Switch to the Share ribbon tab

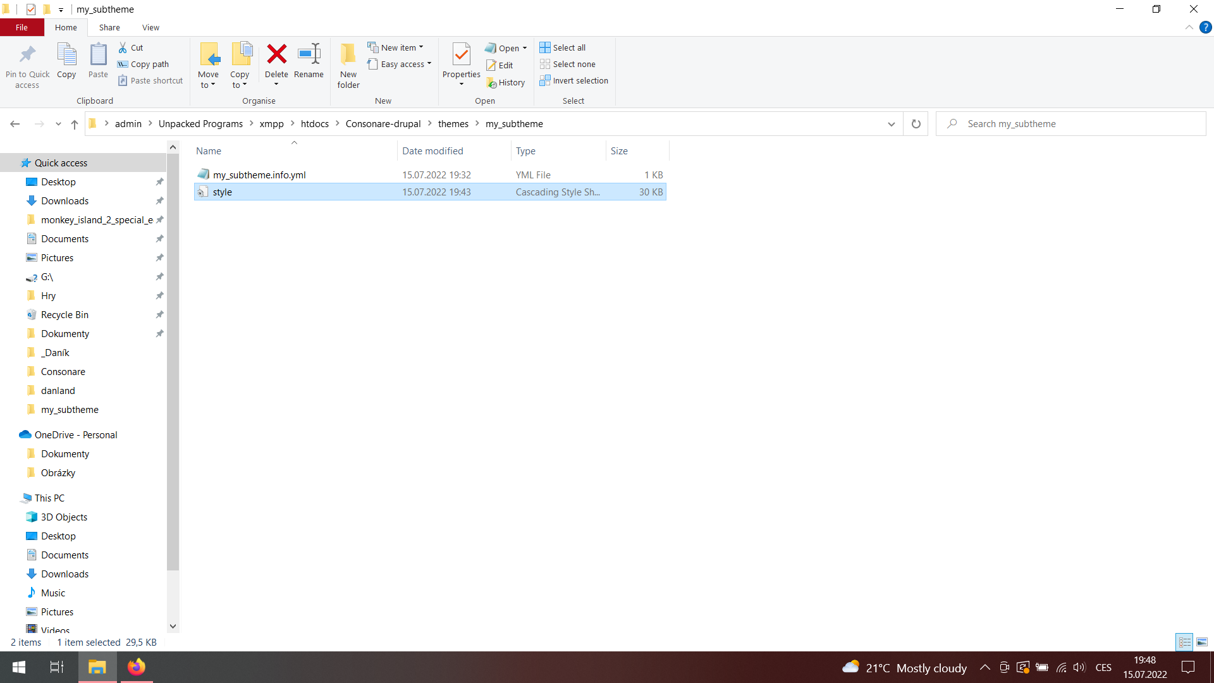pos(109,27)
